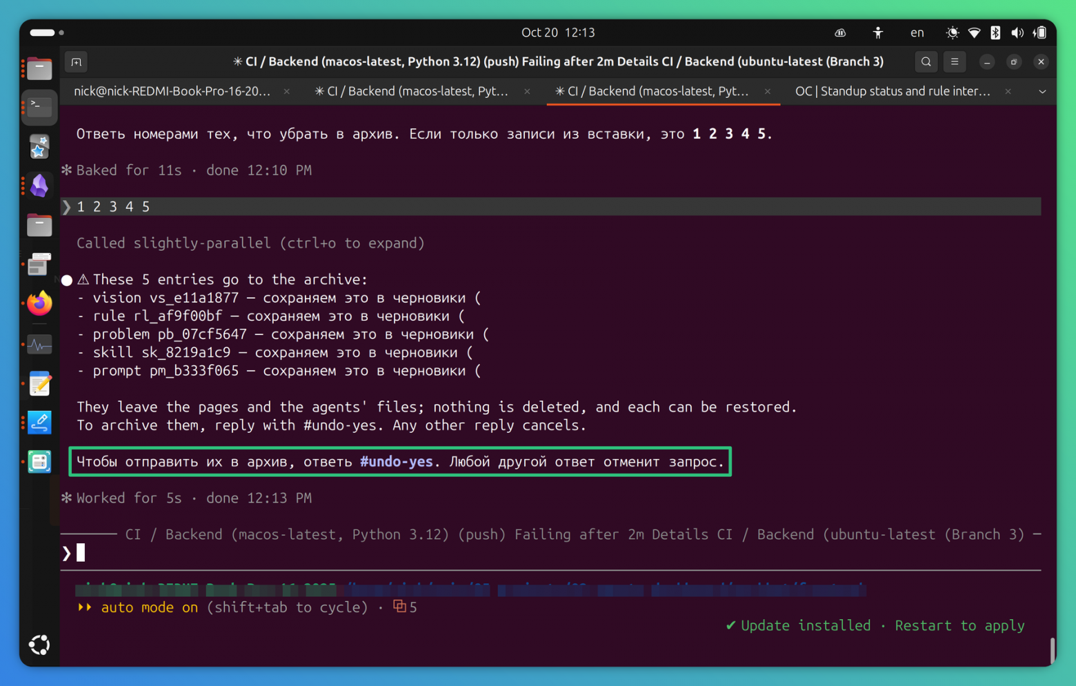Click the brightness icon in top bar
This screenshot has height=686, width=1076.
(x=953, y=32)
